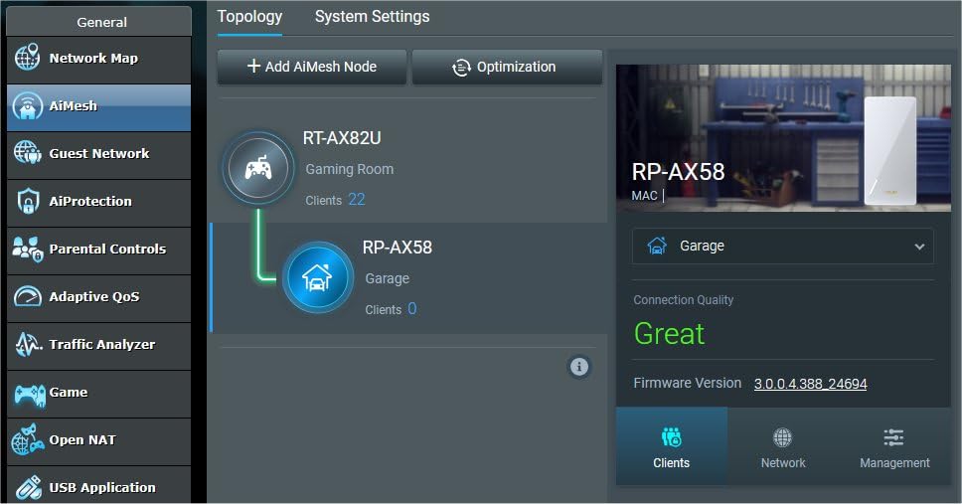The height and width of the screenshot is (504, 962).
Task: Click the MAC address field in banner
Action: [648, 195]
